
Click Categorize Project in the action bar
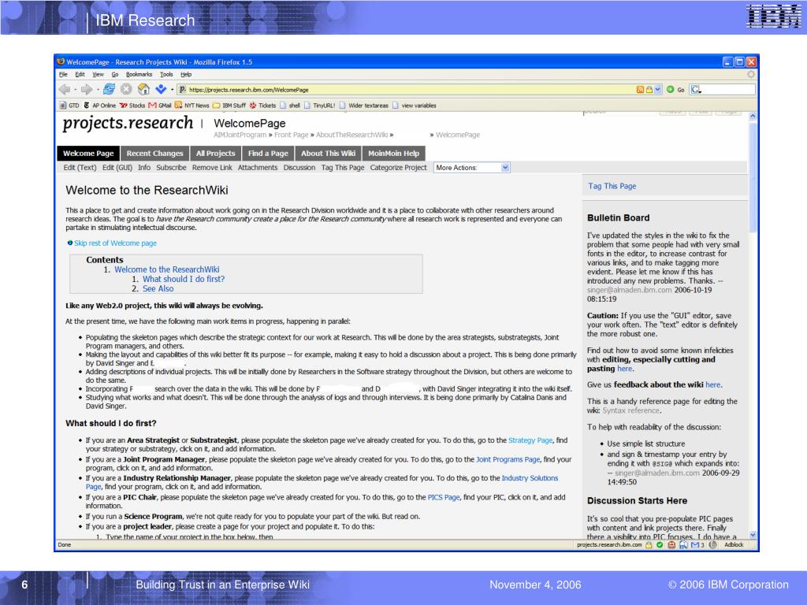[398, 168]
